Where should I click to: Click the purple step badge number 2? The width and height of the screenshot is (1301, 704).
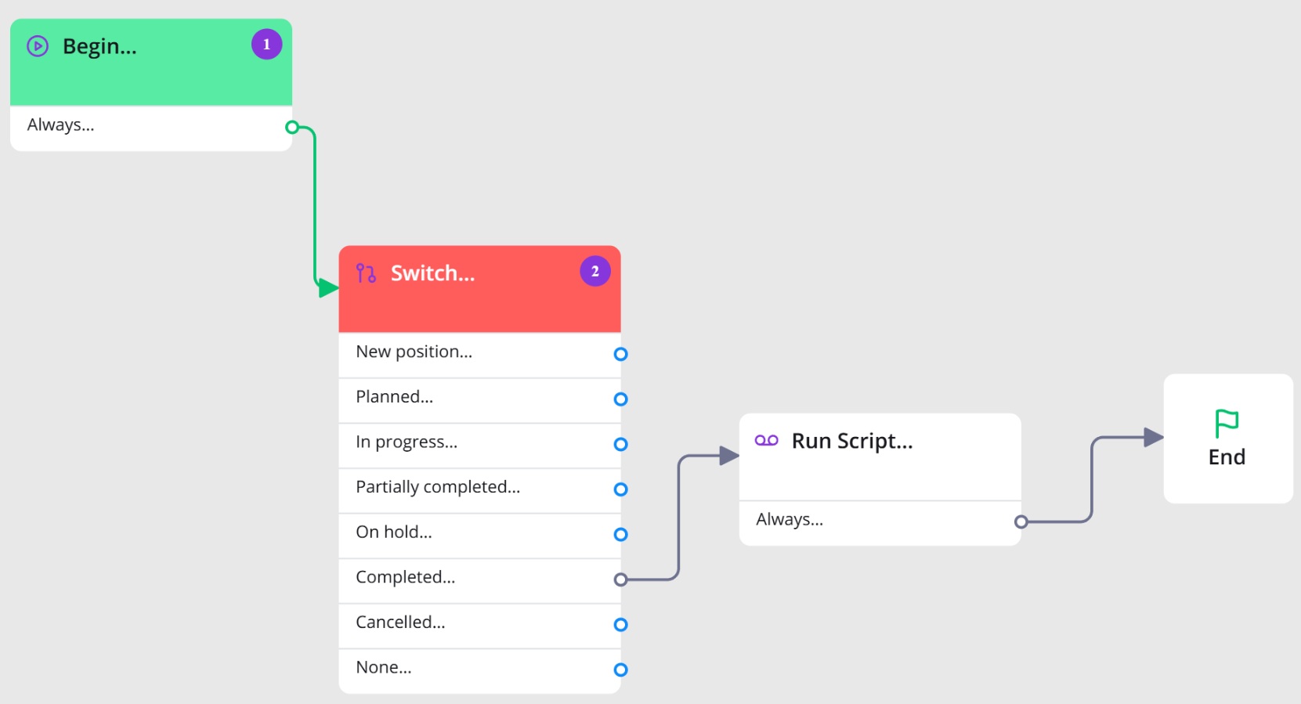point(595,272)
